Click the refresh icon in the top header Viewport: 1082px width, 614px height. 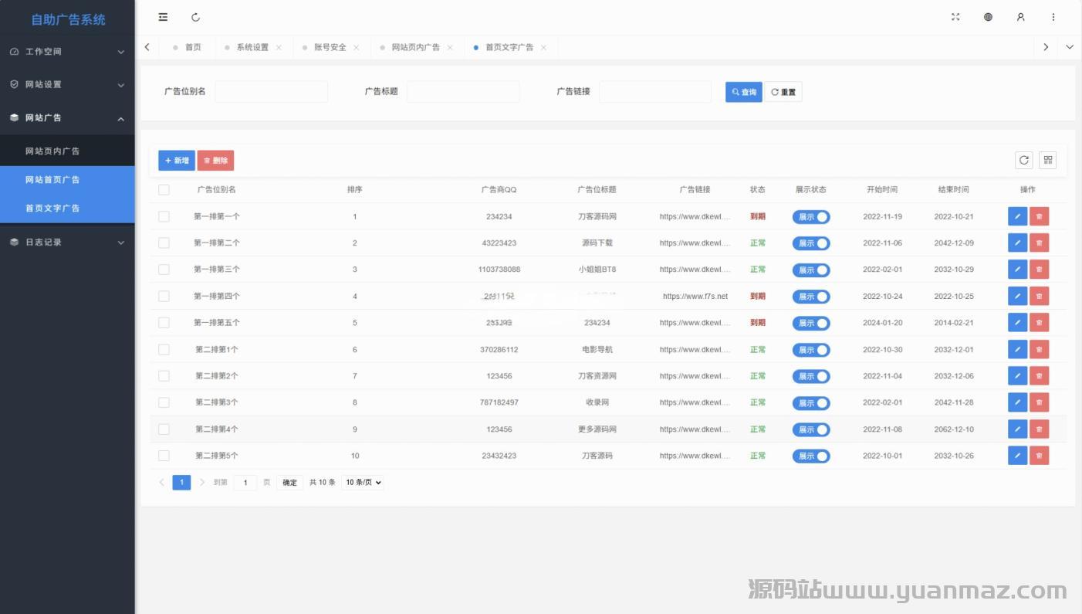click(195, 17)
